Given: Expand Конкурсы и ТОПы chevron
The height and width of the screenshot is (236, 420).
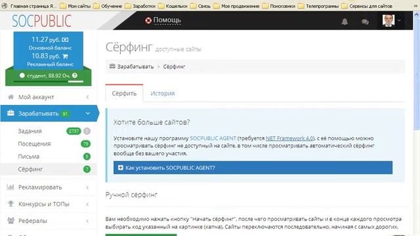Looking at the screenshot, I should [x=87, y=205].
